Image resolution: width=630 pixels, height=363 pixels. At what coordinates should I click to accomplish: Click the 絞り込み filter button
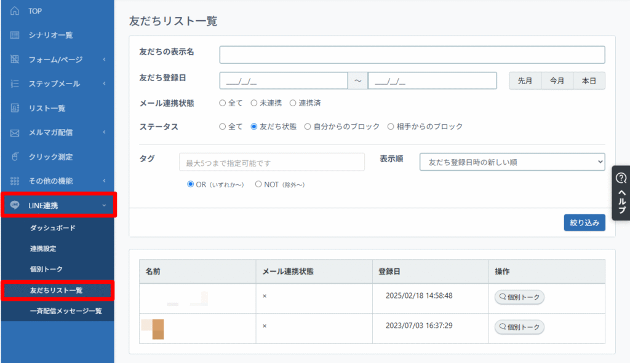(x=584, y=222)
